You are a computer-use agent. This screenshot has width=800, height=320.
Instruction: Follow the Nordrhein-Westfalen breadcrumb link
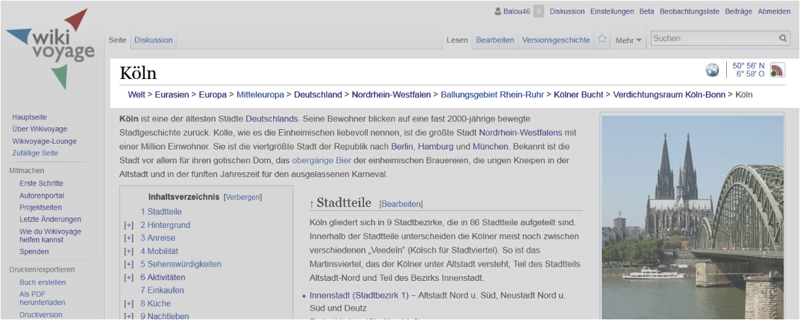tap(391, 95)
